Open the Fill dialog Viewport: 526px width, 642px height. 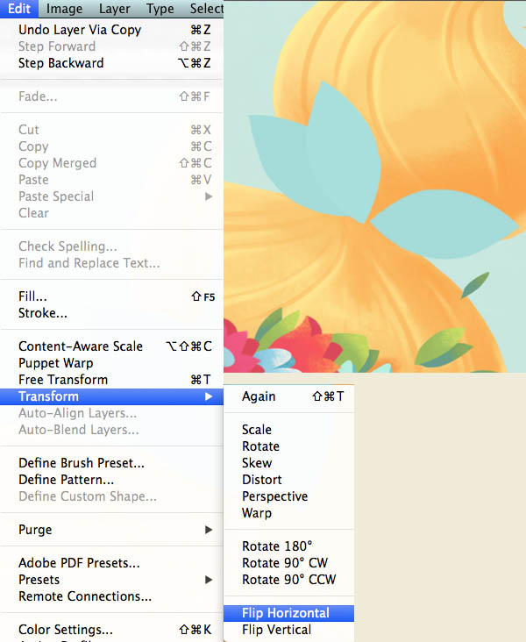pyautogui.click(x=33, y=296)
